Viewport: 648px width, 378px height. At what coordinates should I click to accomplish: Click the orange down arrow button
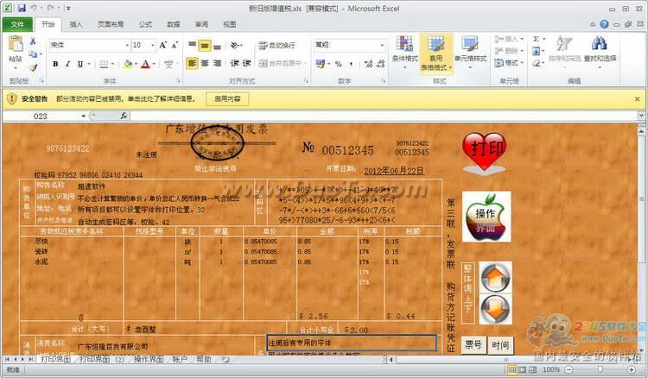[496, 310]
